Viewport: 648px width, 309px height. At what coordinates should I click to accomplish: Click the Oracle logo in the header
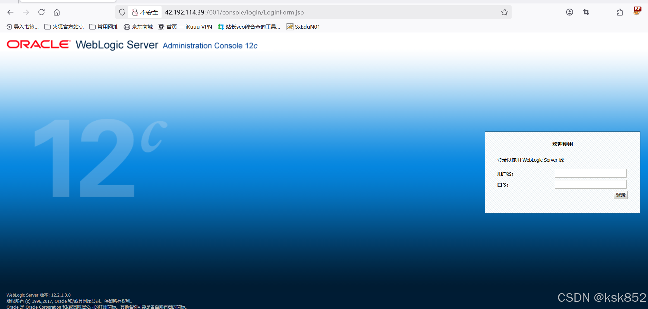pos(39,44)
